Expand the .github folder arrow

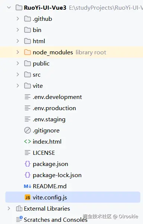[18, 19]
